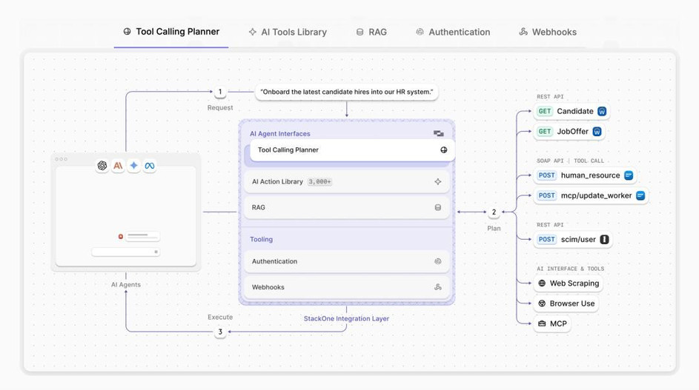
Task: Click the Tooling section heading
Action: click(261, 239)
